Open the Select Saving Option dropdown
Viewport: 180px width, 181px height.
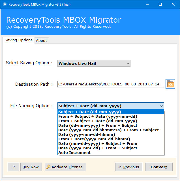click(x=94, y=63)
